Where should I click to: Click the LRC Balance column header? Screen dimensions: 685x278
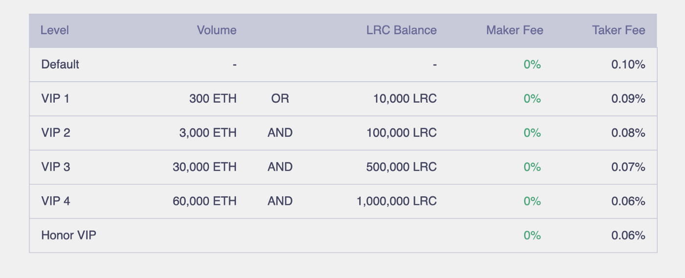401,30
